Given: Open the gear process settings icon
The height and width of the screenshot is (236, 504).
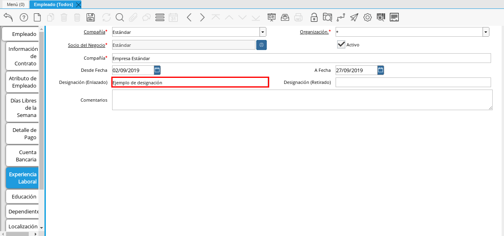Looking at the screenshot, I should pyautogui.click(x=368, y=17).
